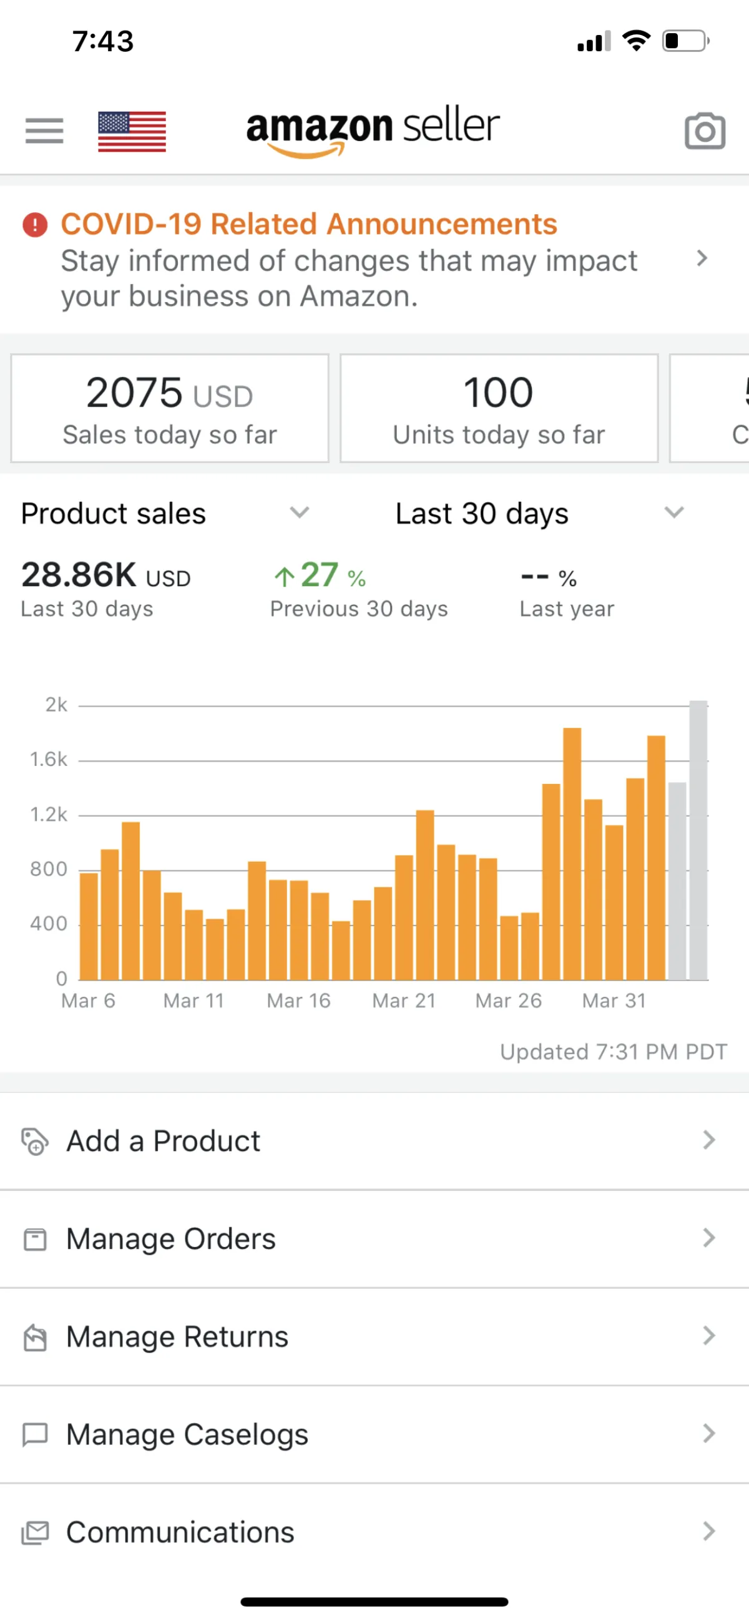Select the tallest gray bar in chart
The image size is (749, 1621).
698,840
